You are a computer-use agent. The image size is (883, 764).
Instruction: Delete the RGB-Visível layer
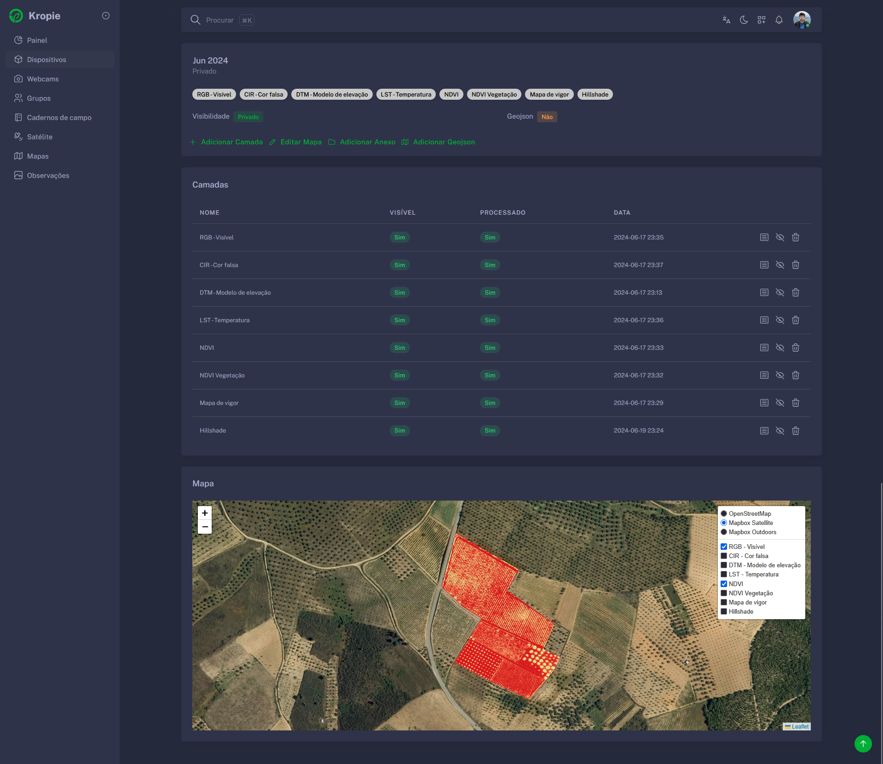[x=795, y=237]
